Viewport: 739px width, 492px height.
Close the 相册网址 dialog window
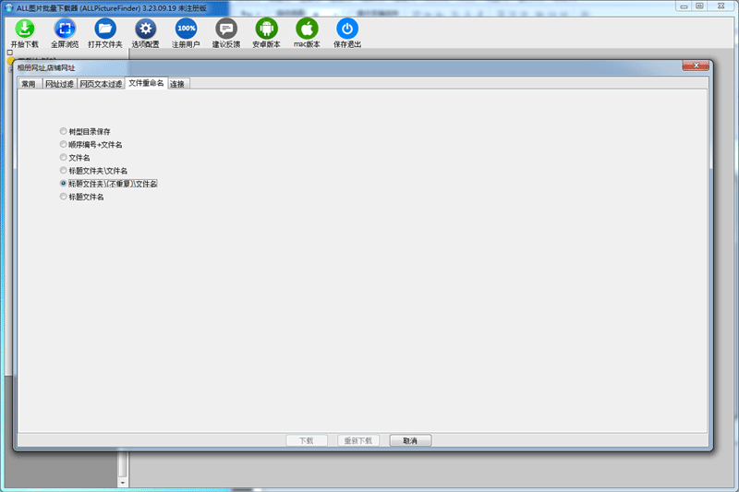(695, 66)
